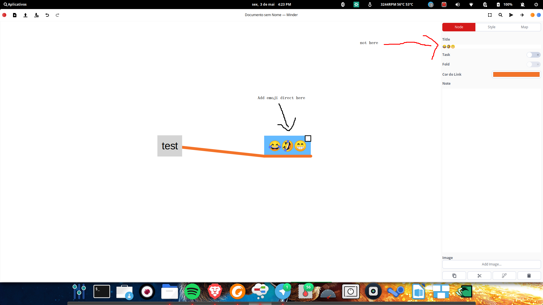Open the Aplicativos menu
The height and width of the screenshot is (305, 543).
[x=15, y=4]
